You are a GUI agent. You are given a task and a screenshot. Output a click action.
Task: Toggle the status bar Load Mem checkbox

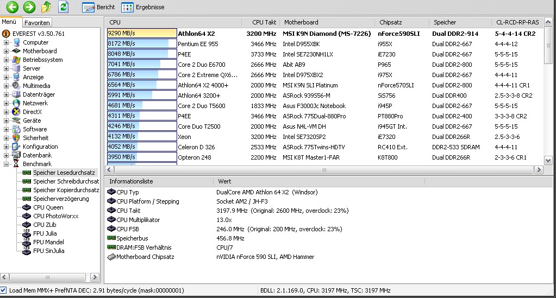coord(3,290)
